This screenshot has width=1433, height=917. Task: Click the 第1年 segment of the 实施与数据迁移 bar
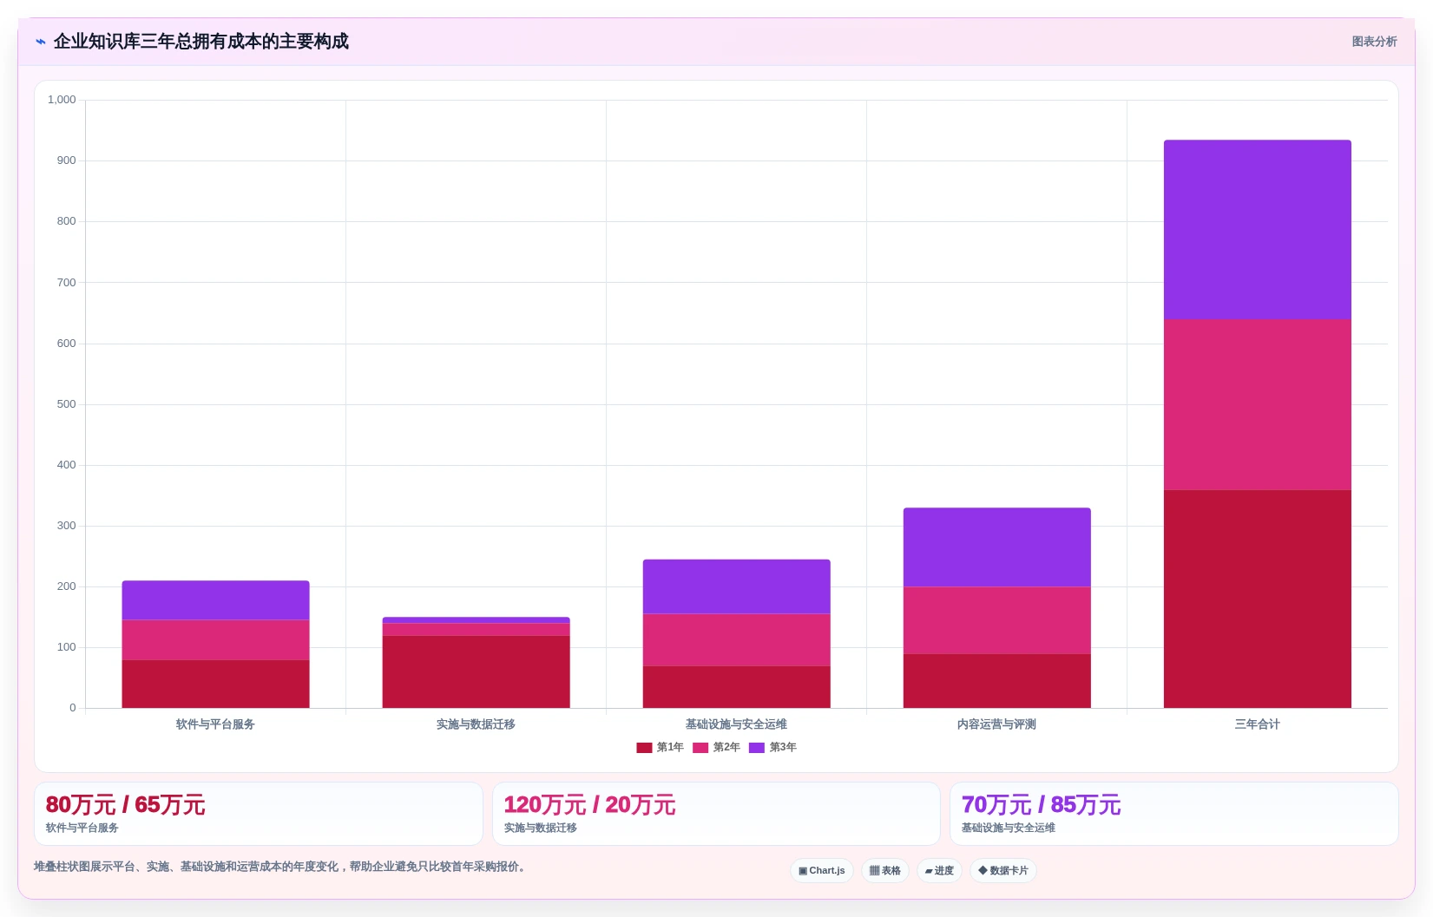(476, 671)
